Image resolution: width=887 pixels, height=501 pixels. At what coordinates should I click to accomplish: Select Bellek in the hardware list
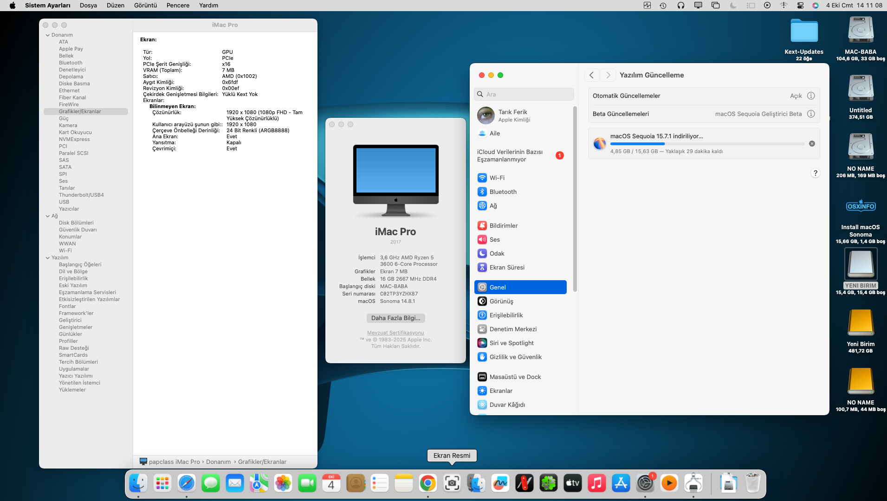pos(66,56)
